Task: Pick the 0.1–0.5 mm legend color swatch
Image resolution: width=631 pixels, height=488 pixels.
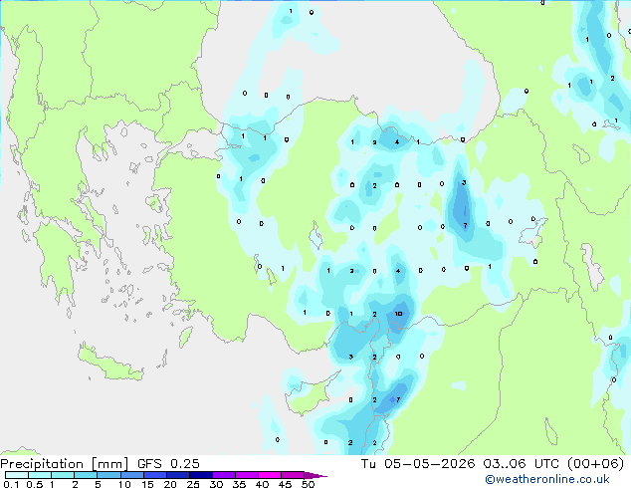Action: [17, 475]
